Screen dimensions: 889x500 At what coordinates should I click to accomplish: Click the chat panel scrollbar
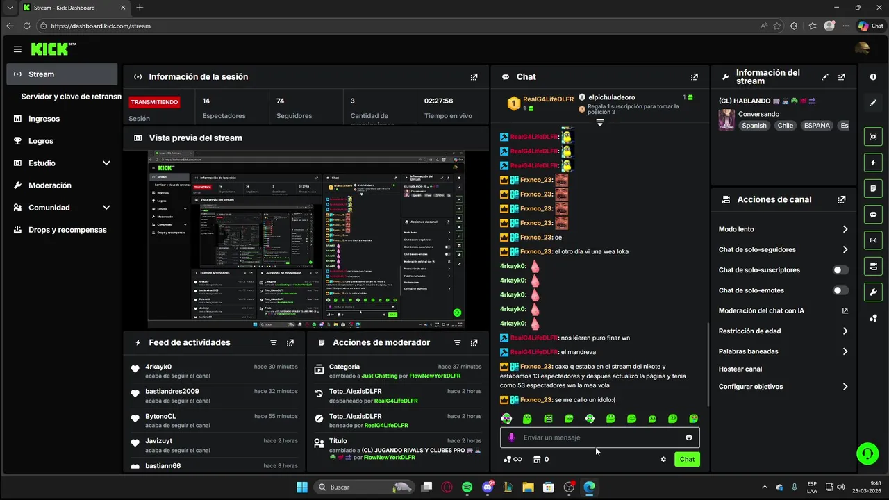tap(707, 365)
